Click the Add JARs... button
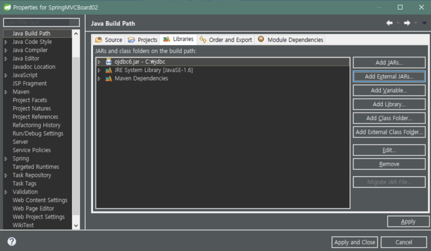Viewport: 431px width, 251px height. [389, 63]
